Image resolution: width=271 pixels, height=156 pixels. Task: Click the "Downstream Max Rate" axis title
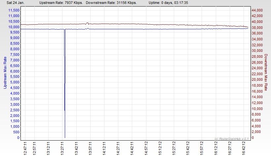[266, 72]
